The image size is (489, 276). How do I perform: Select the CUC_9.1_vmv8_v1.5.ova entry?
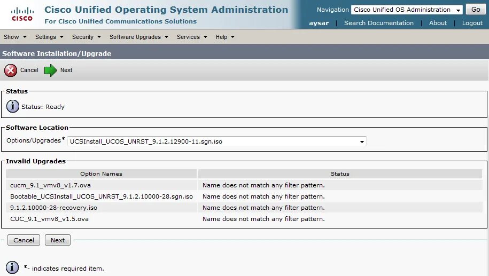tap(49, 219)
